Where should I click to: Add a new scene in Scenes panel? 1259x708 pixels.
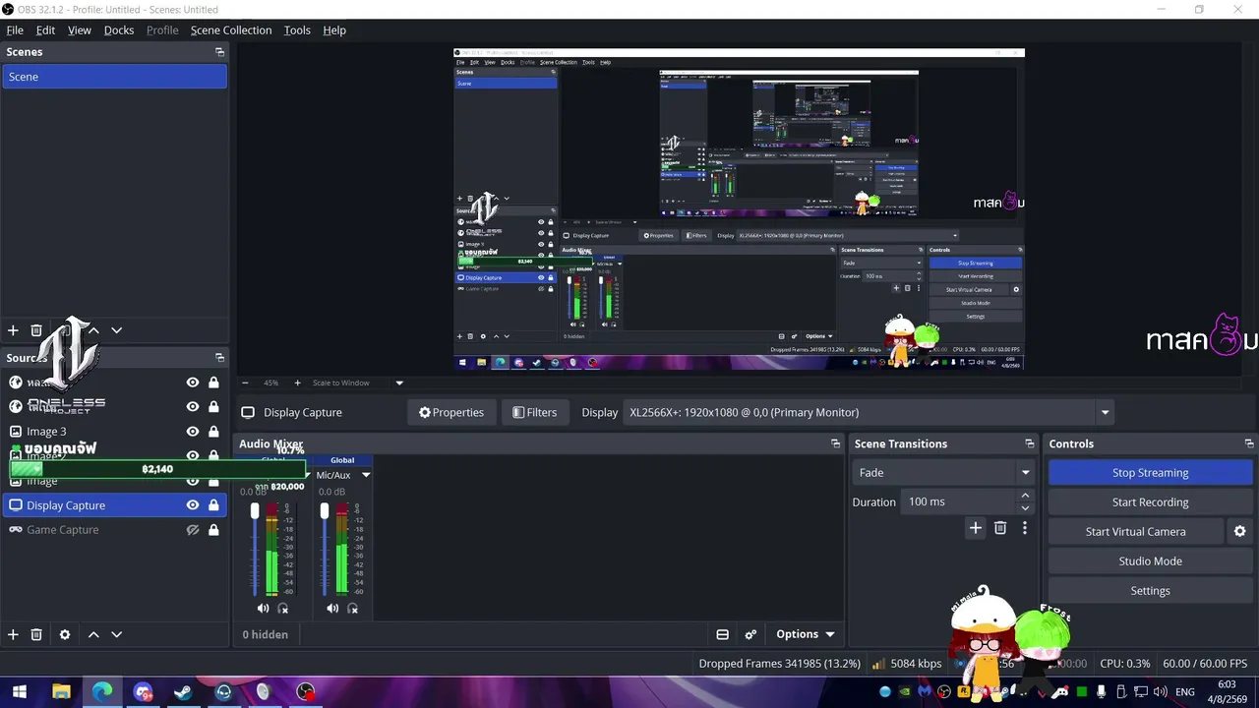coord(13,330)
